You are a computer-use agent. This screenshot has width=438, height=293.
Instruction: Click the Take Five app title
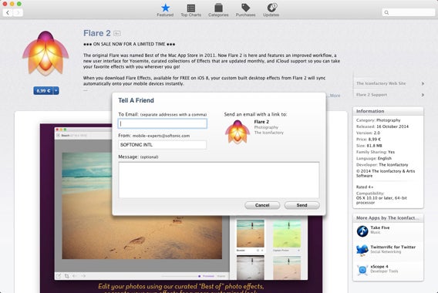[380, 227]
